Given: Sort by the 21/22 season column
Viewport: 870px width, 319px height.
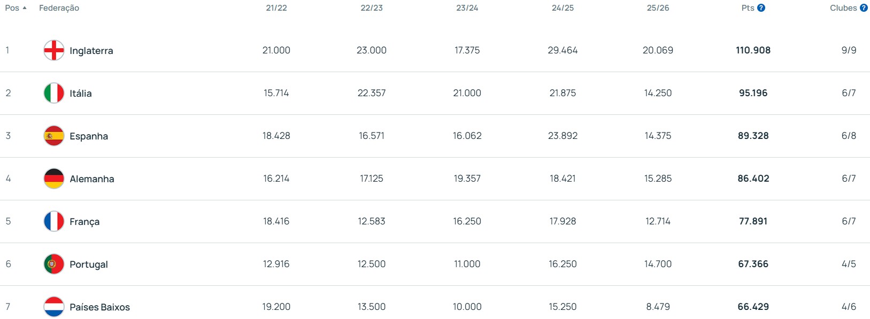Looking at the screenshot, I should (x=276, y=8).
